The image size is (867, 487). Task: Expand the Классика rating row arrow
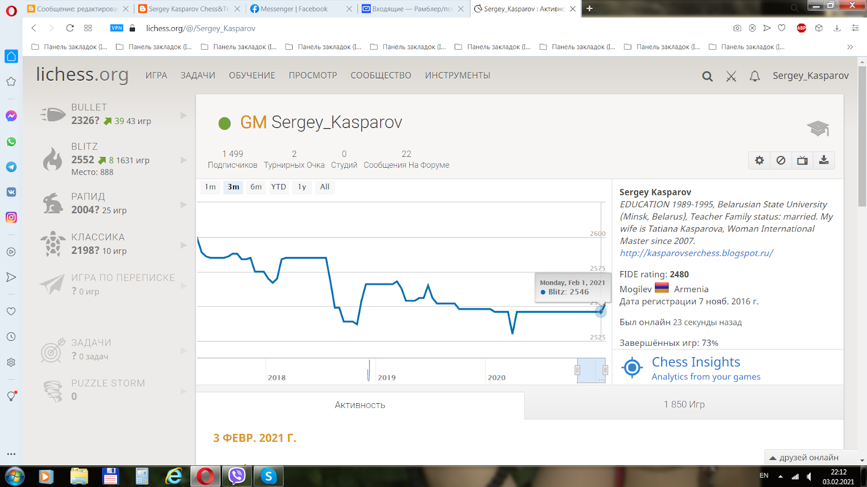(184, 245)
